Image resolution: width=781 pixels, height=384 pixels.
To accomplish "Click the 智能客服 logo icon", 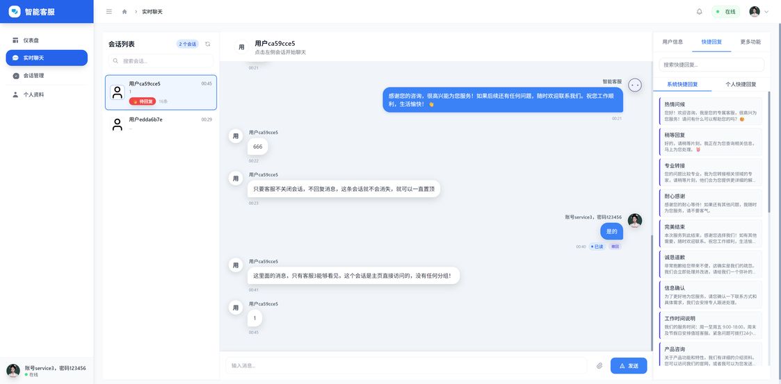I will [15, 12].
